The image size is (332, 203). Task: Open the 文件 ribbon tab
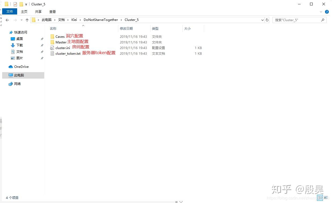10,12
